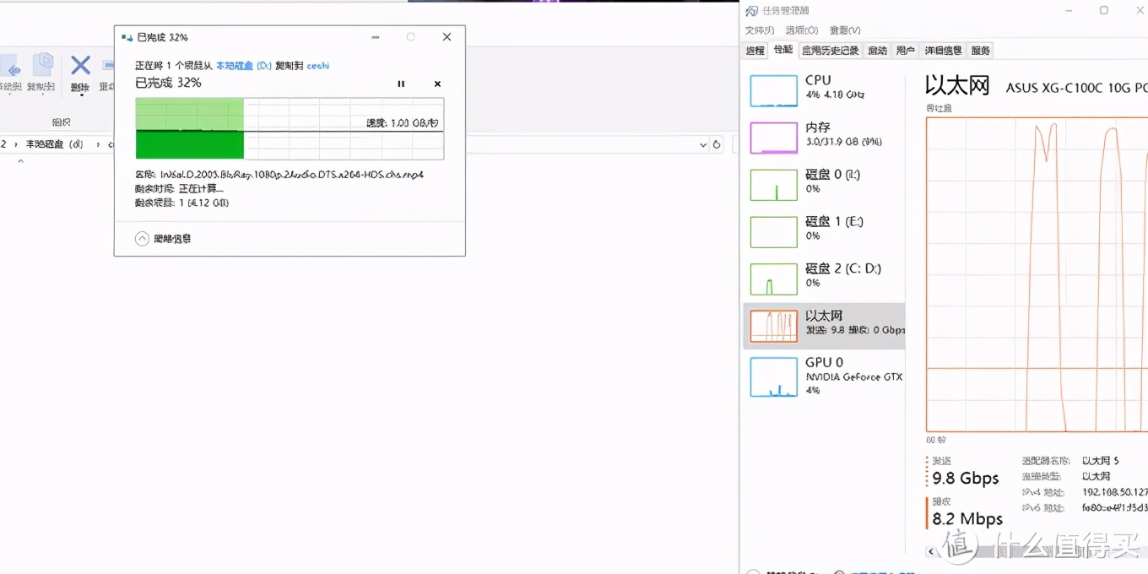Click the left arrow of horizontal scrollbar
This screenshot has width=1148, height=574.
click(932, 553)
